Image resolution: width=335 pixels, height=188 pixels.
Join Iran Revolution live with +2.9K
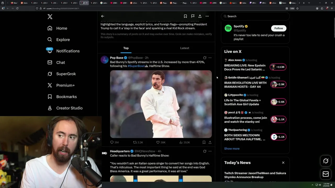click(x=278, y=84)
